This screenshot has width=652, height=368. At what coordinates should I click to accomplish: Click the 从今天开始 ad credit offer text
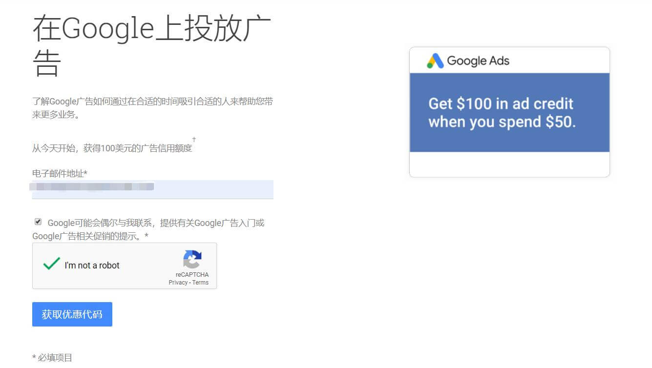(x=112, y=148)
